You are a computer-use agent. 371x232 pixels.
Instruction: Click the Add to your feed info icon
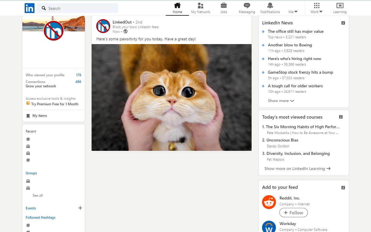(x=343, y=188)
